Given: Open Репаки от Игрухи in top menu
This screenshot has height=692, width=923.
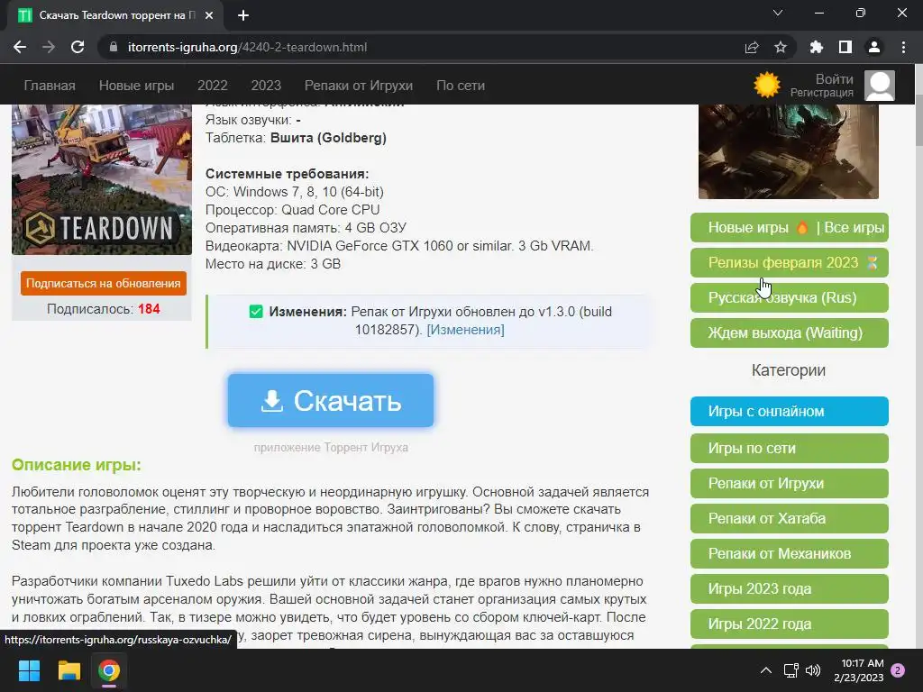Looking at the screenshot, I should 359,86.
